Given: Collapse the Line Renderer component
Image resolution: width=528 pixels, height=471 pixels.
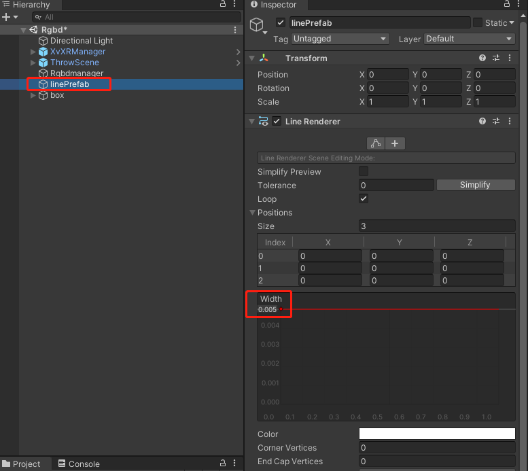Looking at the screenshot, I should (x=251, y=121).
